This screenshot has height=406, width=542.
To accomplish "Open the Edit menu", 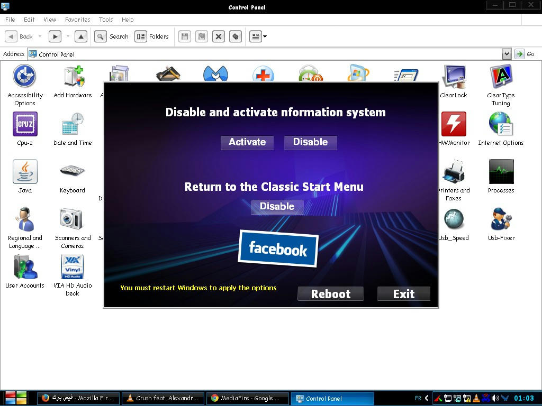I will coord(29,20).
